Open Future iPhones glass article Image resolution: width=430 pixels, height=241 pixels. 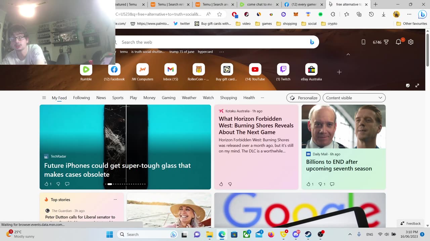point(117,170)
